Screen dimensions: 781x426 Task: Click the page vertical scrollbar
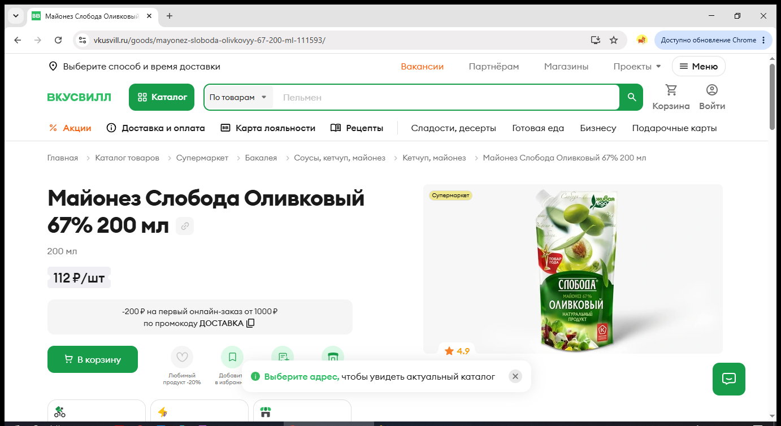(x=773, y=96)
